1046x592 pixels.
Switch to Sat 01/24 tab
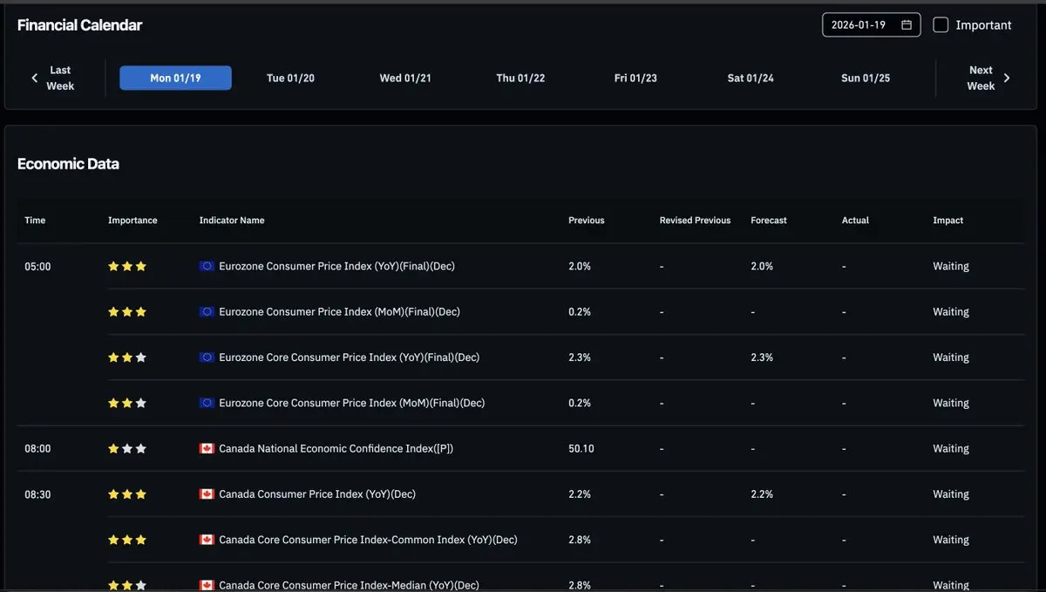click(x=751, y=78)
